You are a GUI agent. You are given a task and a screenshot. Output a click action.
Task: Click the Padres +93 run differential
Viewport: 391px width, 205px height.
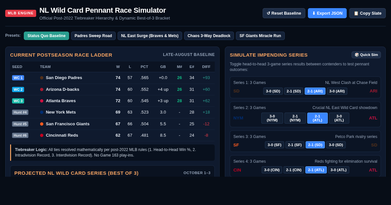point(206,78)
